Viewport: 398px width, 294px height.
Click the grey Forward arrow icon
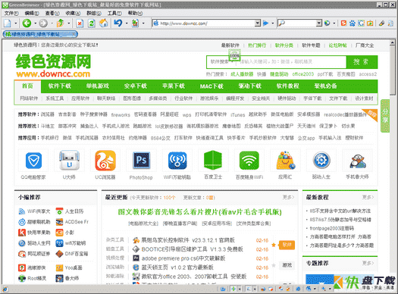tap(43, 23)
